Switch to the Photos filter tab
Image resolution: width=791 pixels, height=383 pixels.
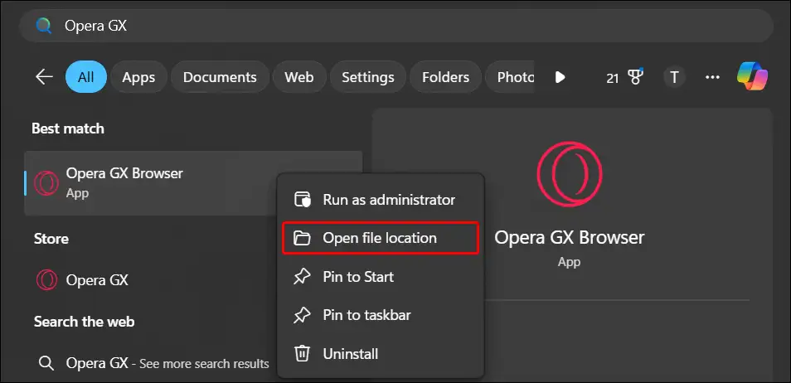click(x=511, y=77)
